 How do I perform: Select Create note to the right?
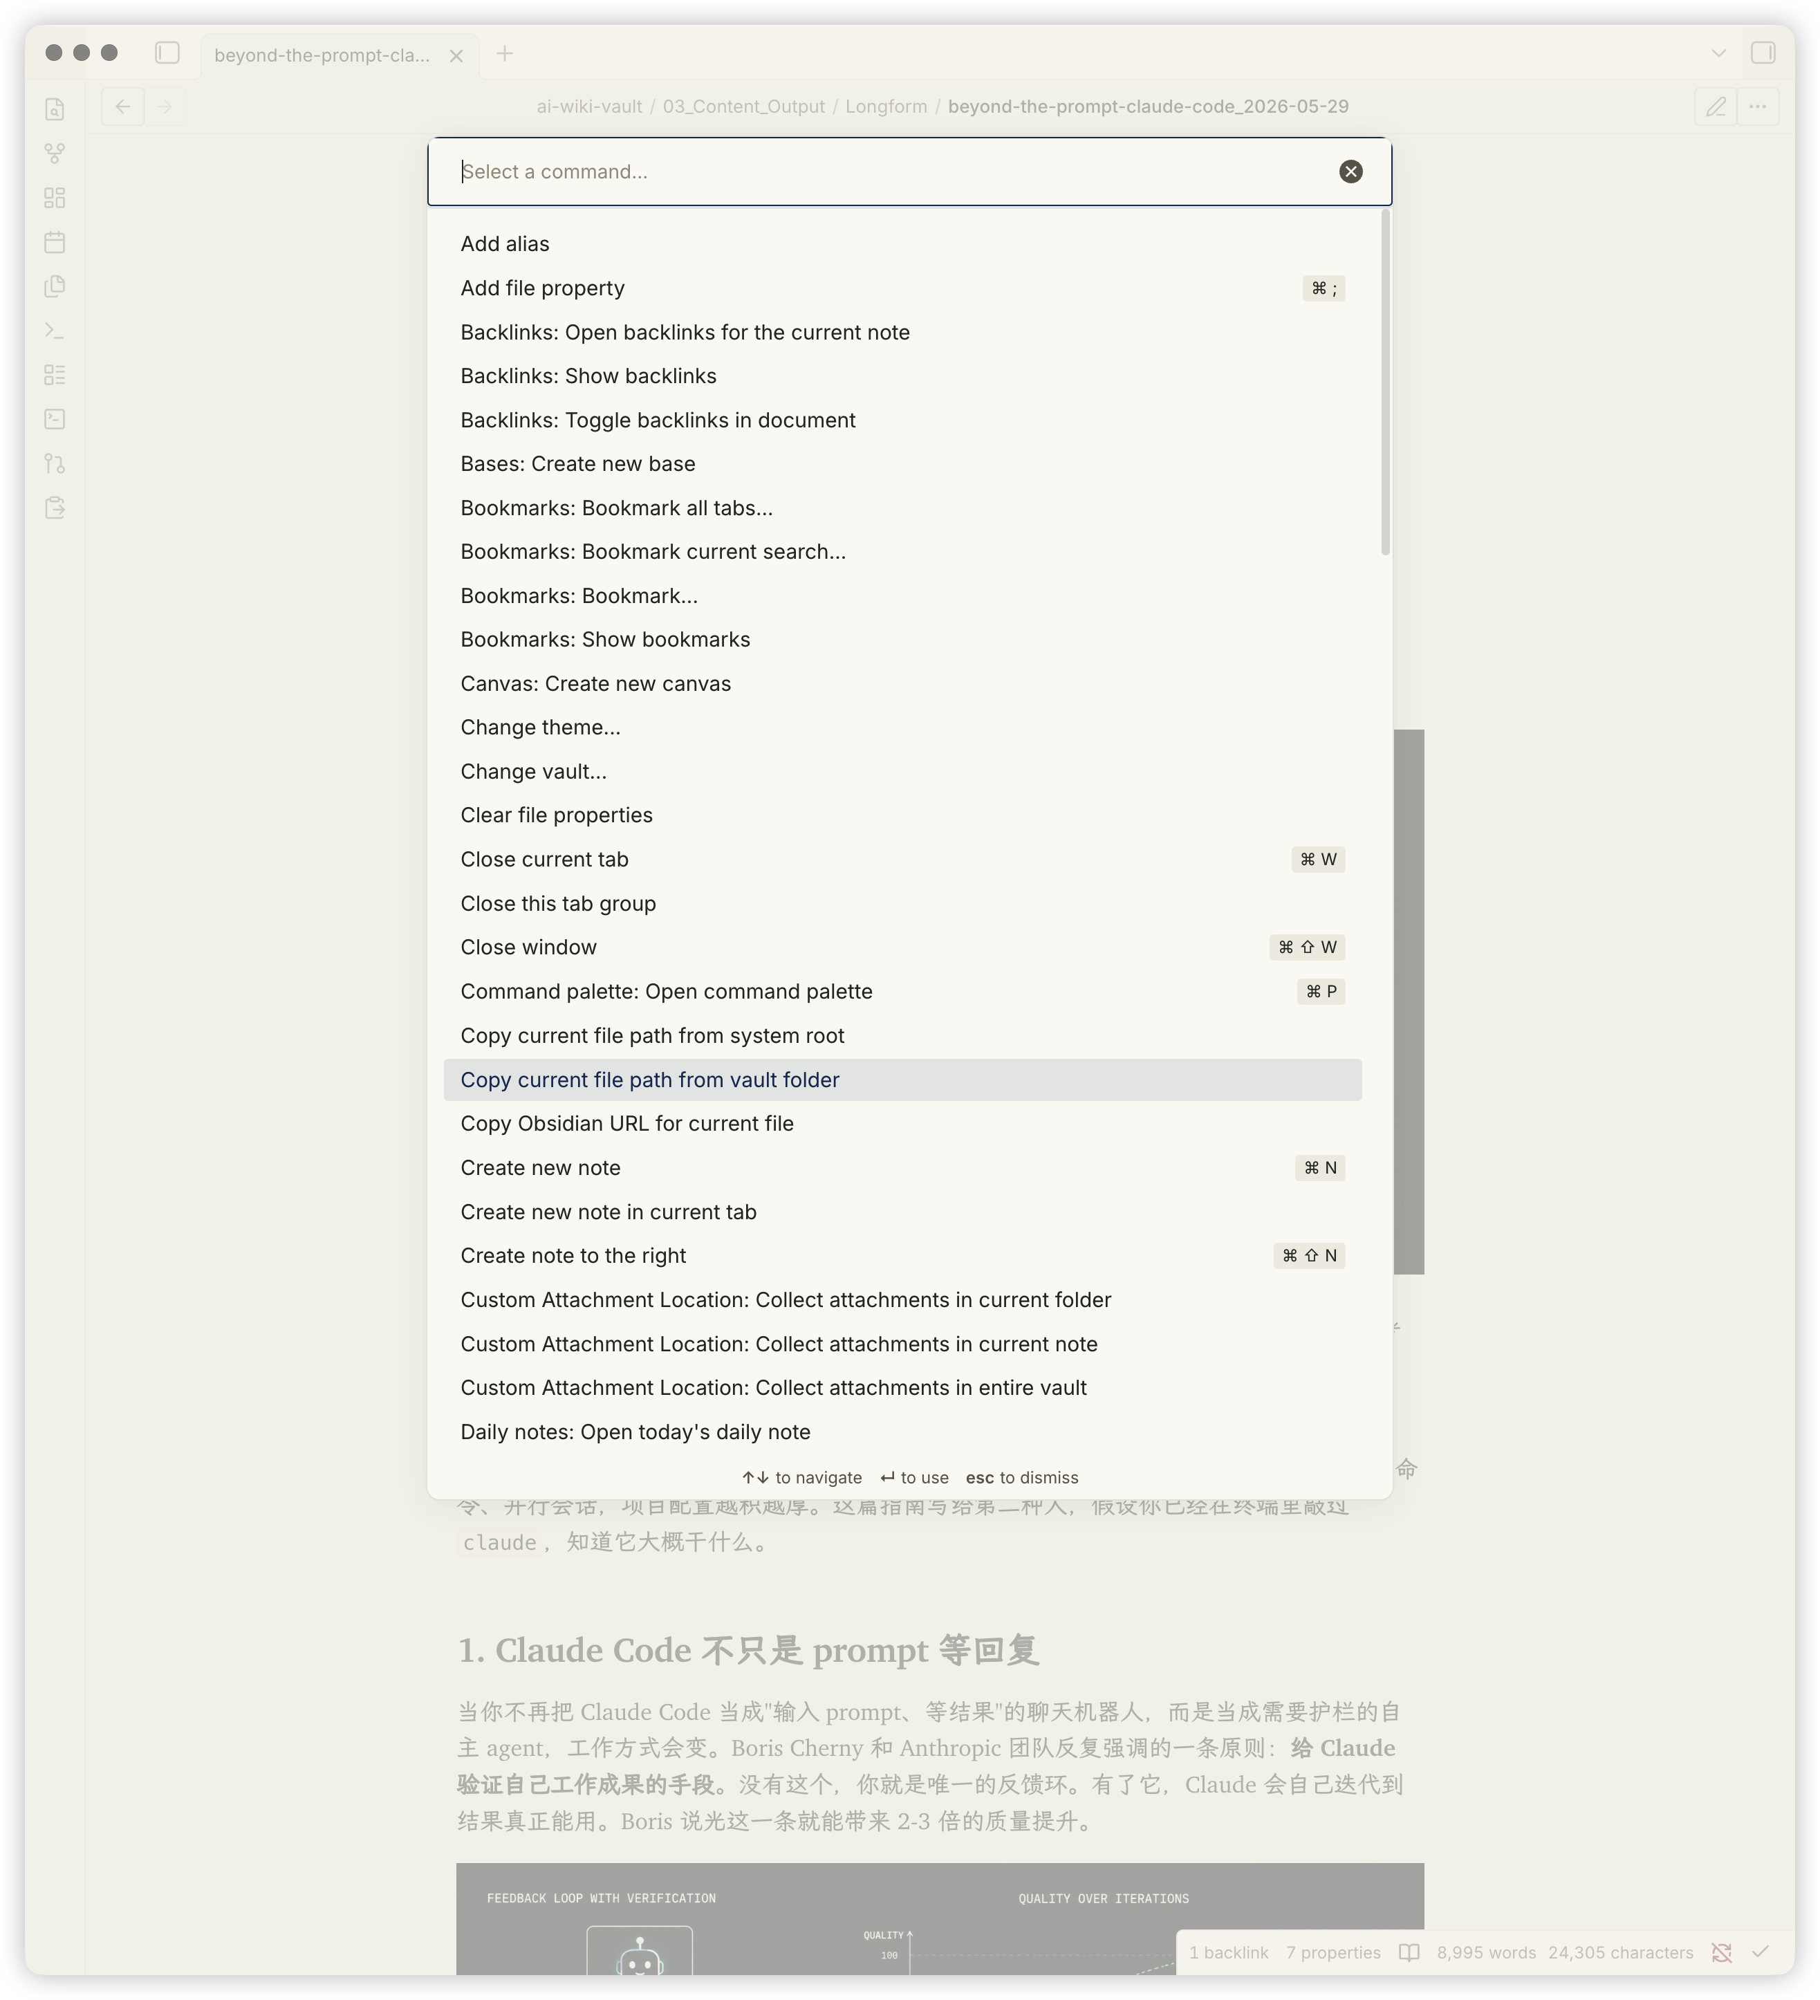[x=902, y=1255]
